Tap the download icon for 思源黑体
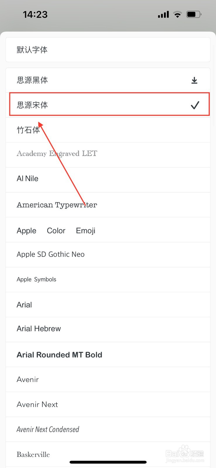The width and height of the screenshot is (216, 468). (x=194, y=80)
